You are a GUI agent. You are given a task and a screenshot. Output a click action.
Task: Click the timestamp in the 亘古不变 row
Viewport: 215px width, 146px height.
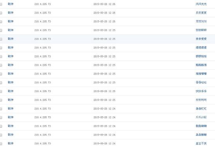[104, 144]
